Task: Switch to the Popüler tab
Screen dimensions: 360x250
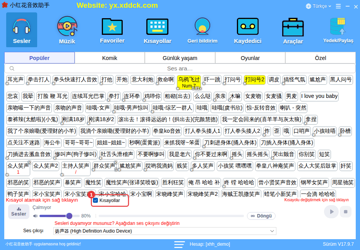Action: coord(39,58)
